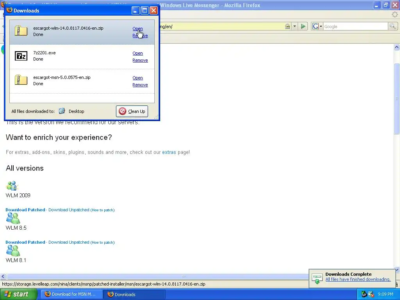Open the 7z2201.exe download

pos(137,53)
